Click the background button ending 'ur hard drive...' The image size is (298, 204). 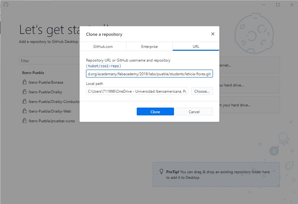click(x=249, y=85)
